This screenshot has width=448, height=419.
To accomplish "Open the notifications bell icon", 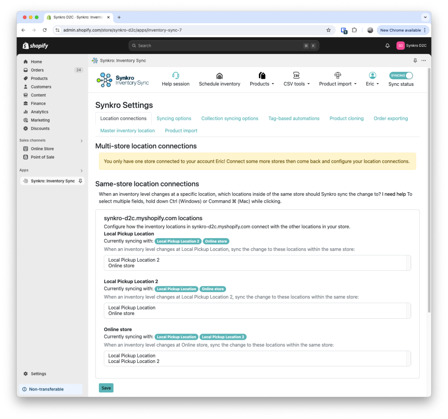I will click(387, 46).
